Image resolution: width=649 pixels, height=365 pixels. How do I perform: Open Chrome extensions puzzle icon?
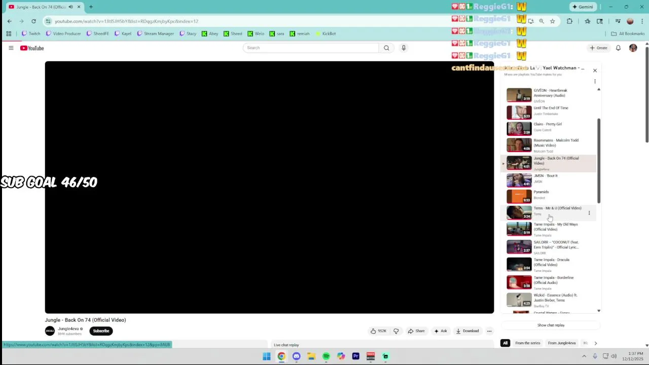coord(569,21)
